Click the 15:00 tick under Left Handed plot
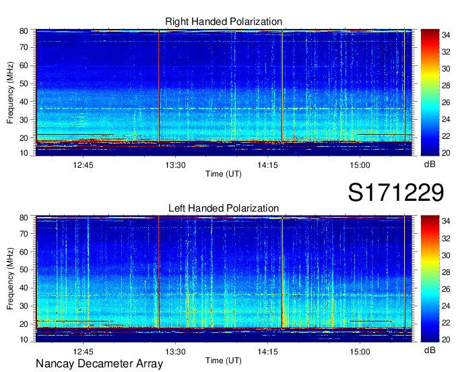 [x=360, y=352]
